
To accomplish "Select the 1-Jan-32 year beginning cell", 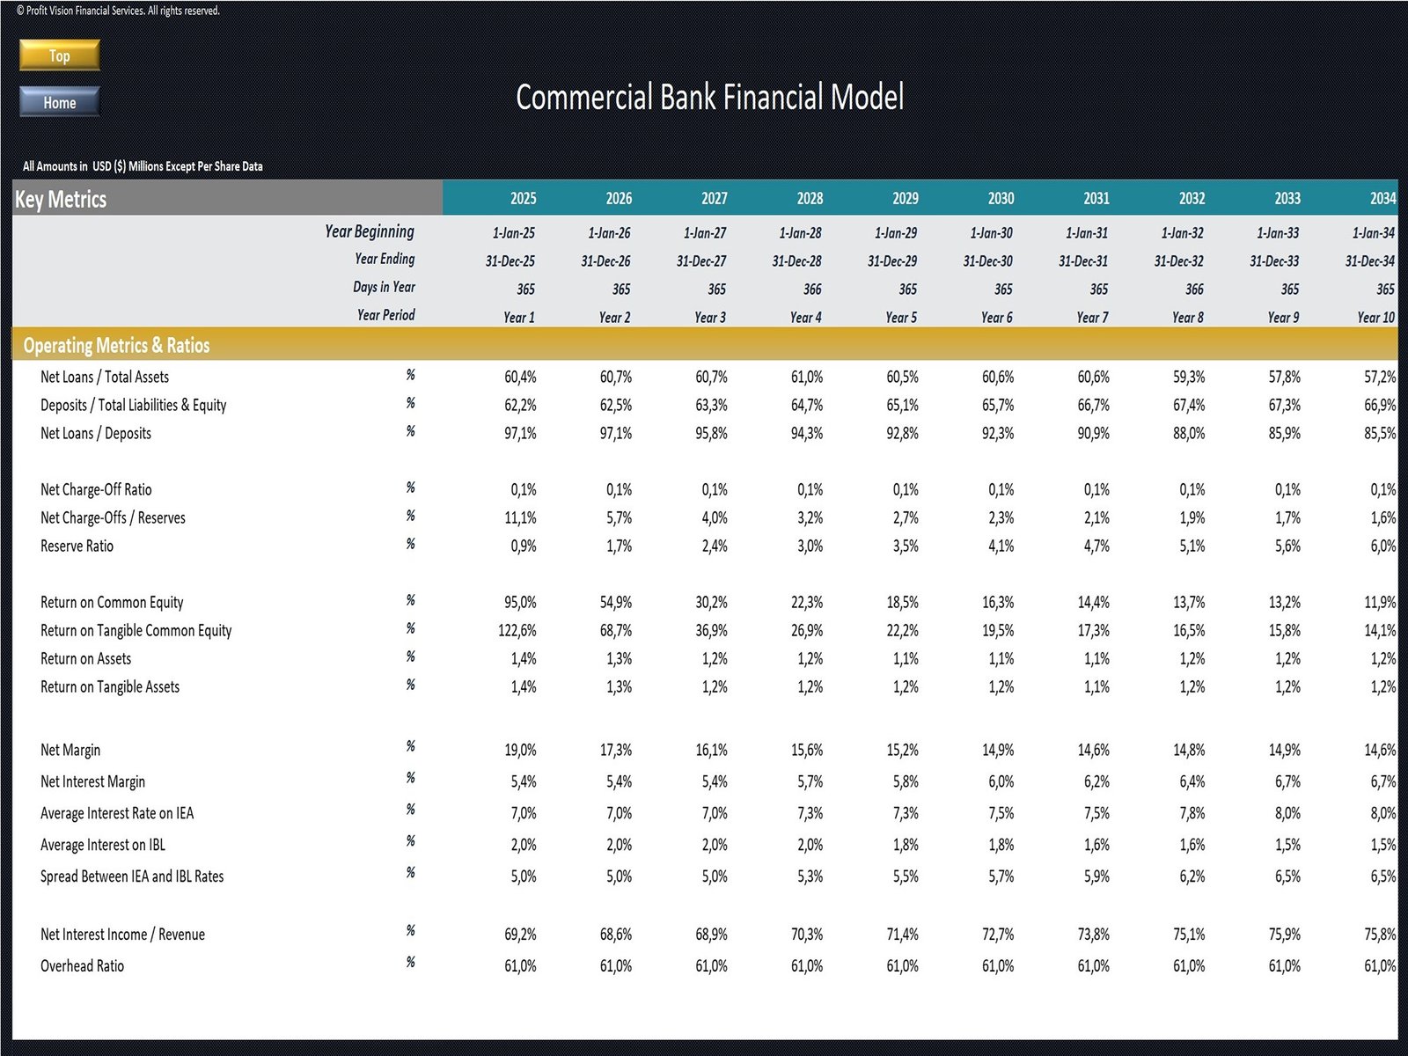I will tap(1178, 233).
